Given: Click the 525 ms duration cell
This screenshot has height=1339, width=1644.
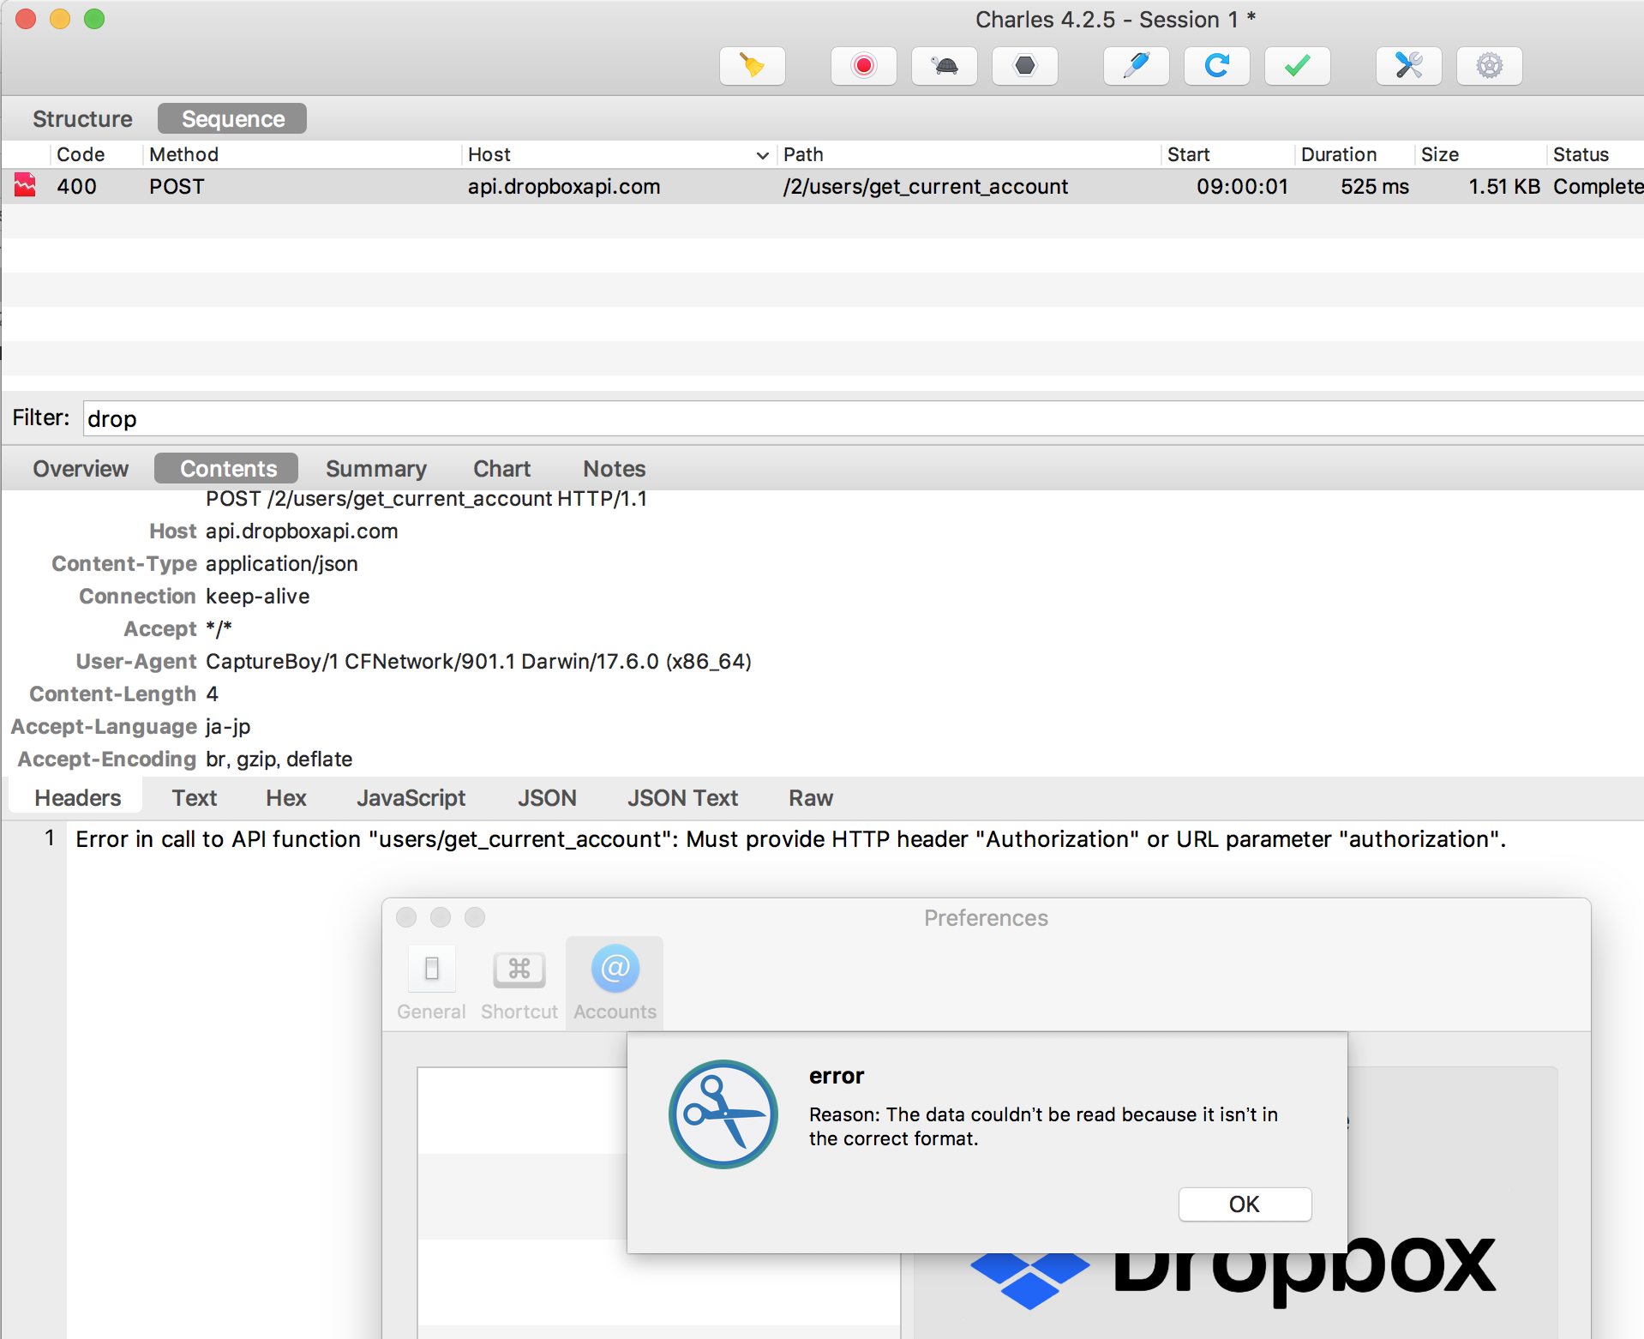Looking at the screenshot, I should tap(1375, 186).
